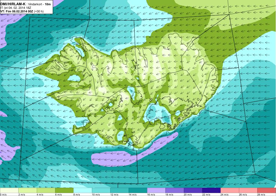Click the DMI/HIRLAM-K title text
This screenshot has width=276, height=196.
coord(13,4)
